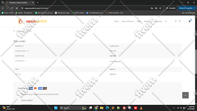The width and height of the screenshot is (197, 111).
Task: Open VLC media player from the taskbar
Action: point(141,108)
